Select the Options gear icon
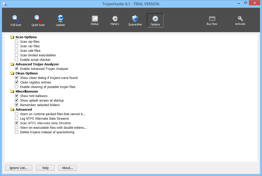This screenshot has width=262, height=176. click(x=155, y=20)
